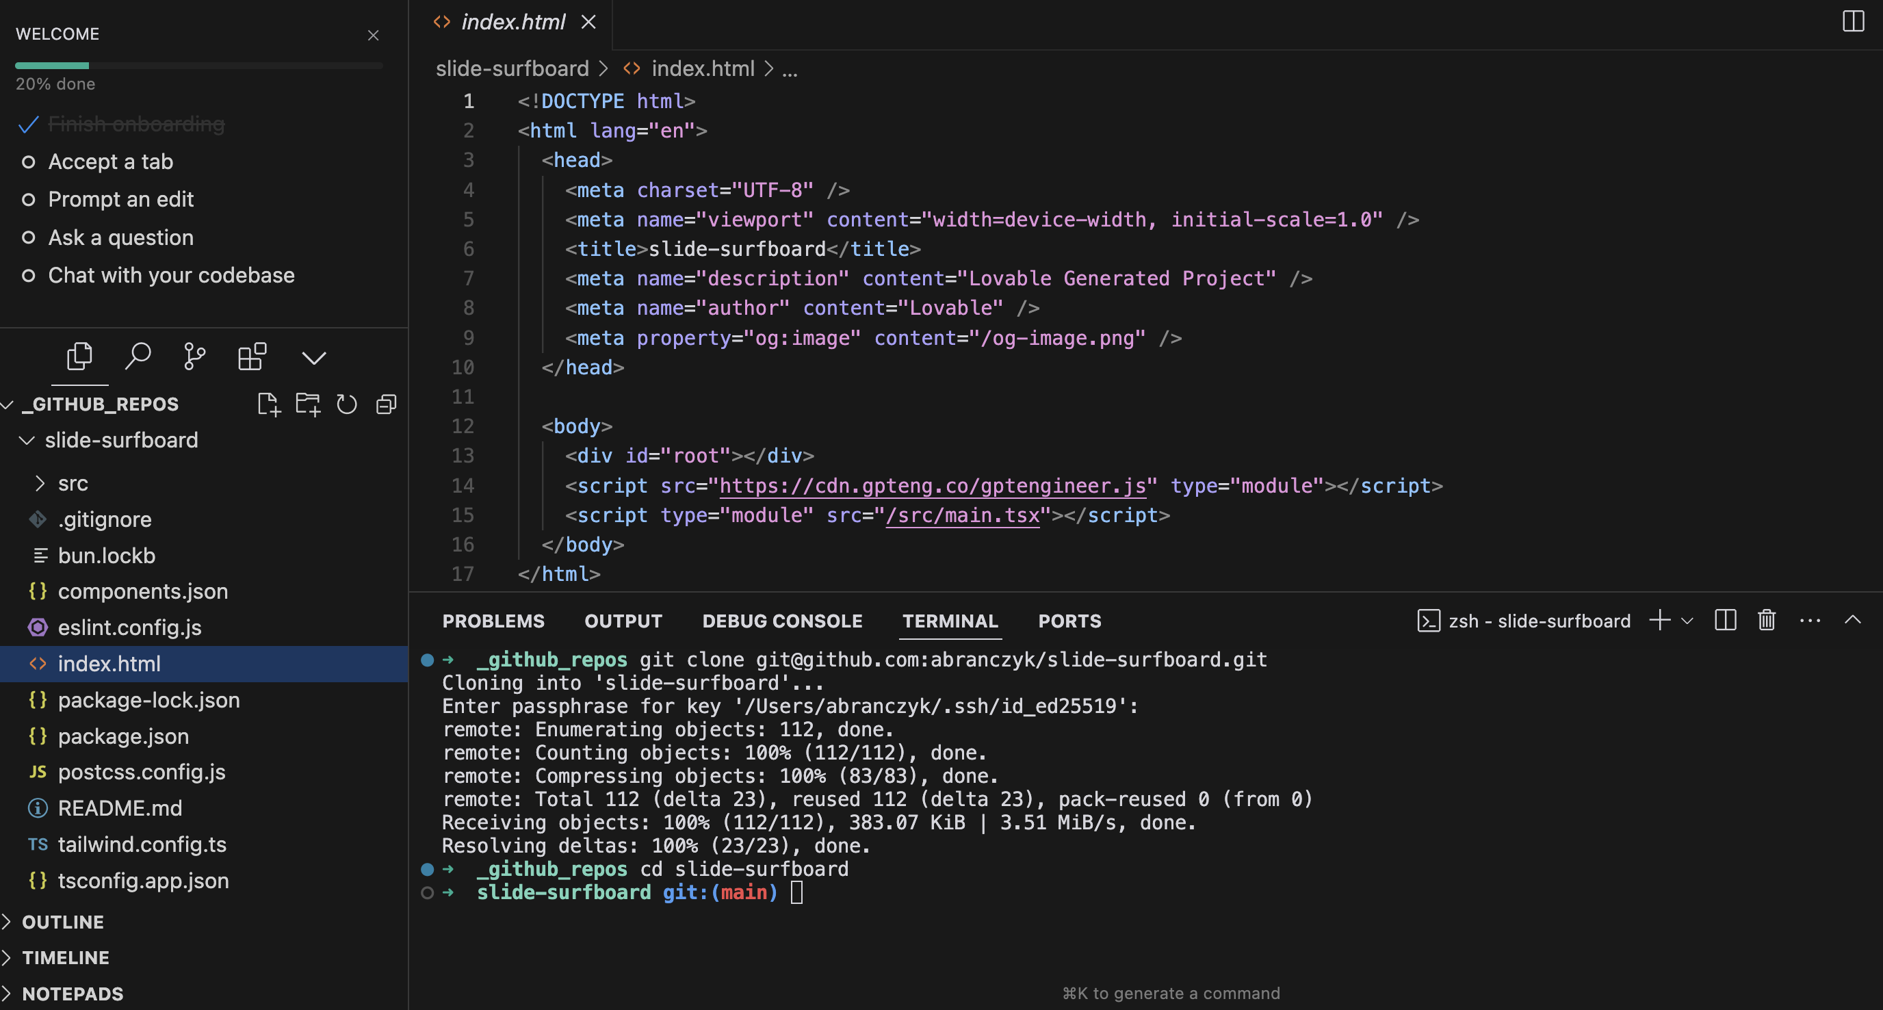1883x1010 pixels.
Task: Open the terminal launch profile dropdown
Action: point(1687,621)
